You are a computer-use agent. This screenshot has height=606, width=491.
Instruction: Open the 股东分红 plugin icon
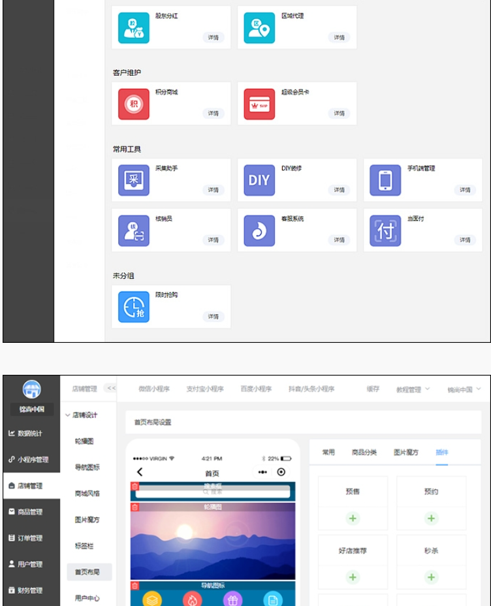134,28
